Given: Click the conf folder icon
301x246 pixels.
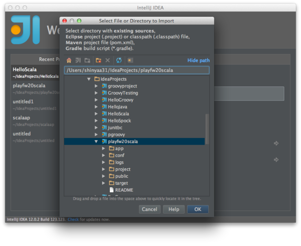Looking at the screenshot, I should [x=111, y=155].
